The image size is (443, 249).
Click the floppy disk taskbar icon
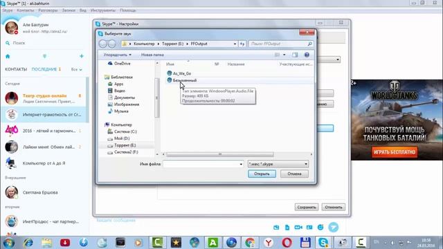(305, 243)
